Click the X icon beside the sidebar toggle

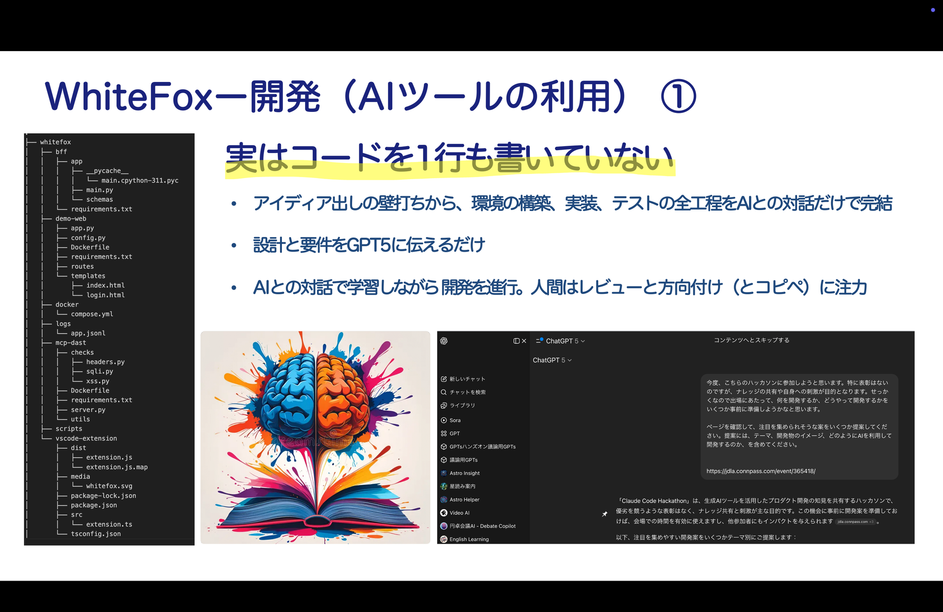click(524, 341)
